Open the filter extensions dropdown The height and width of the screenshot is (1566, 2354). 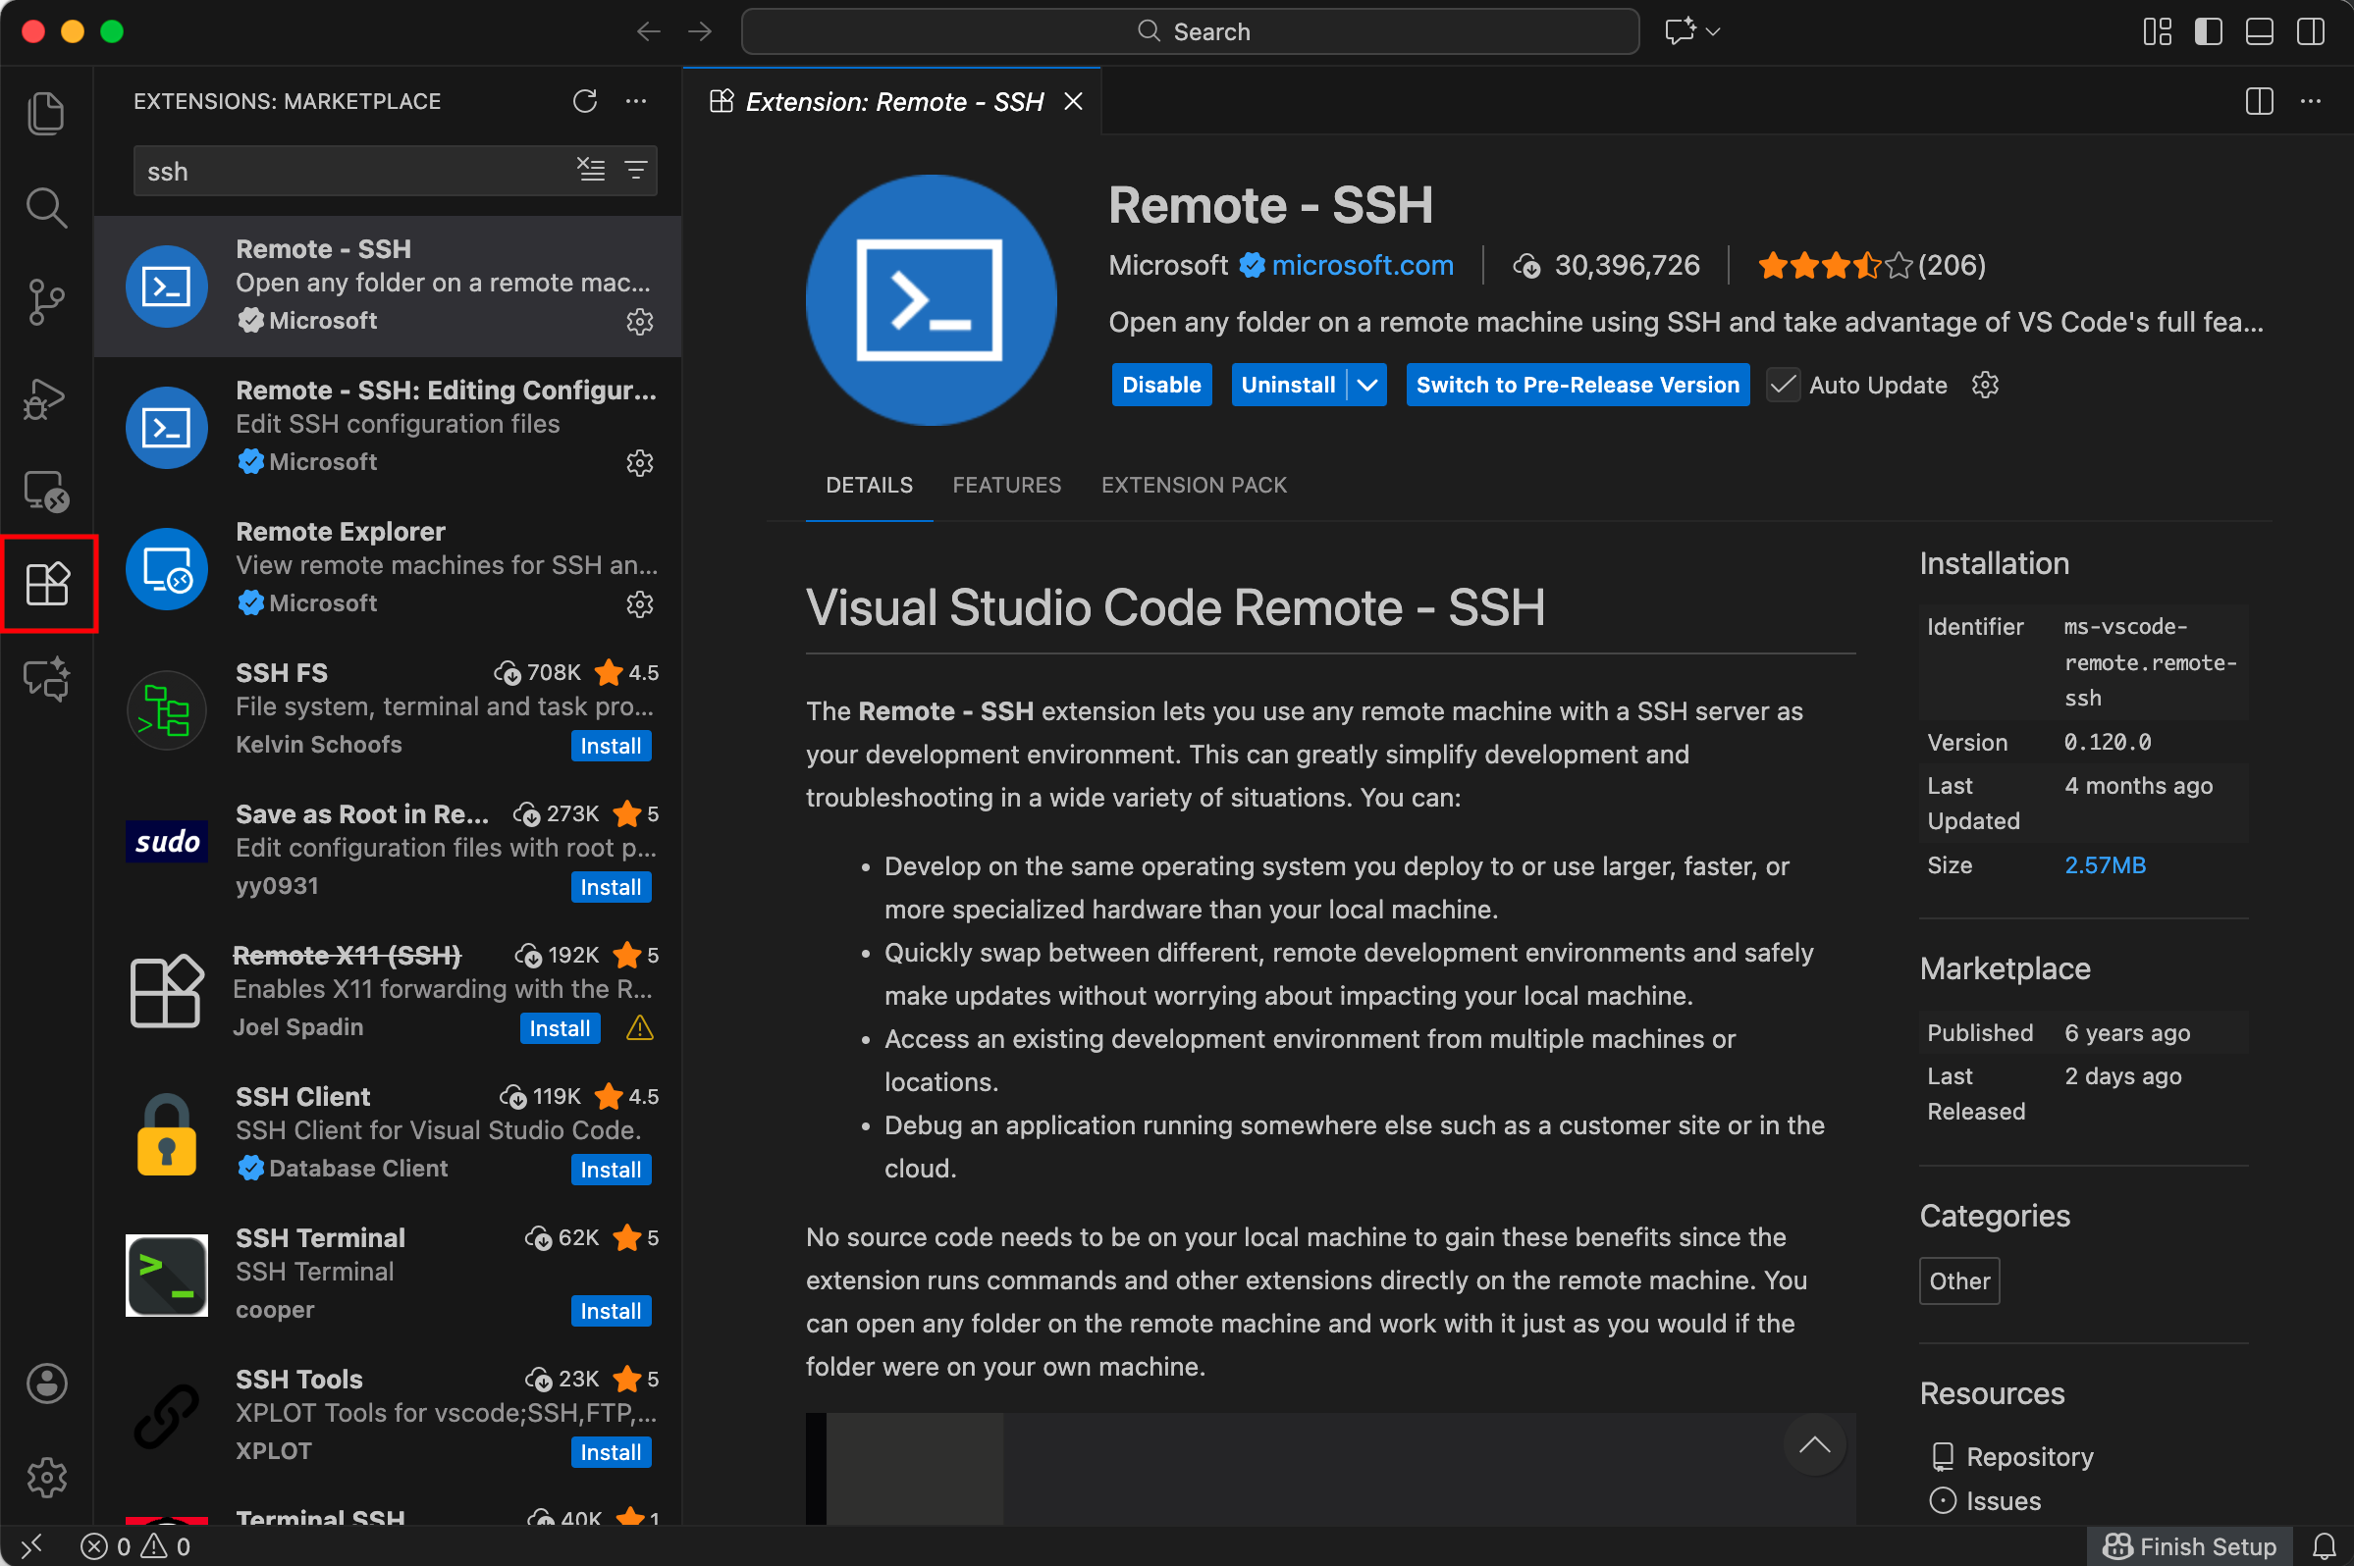coord(636,170)
